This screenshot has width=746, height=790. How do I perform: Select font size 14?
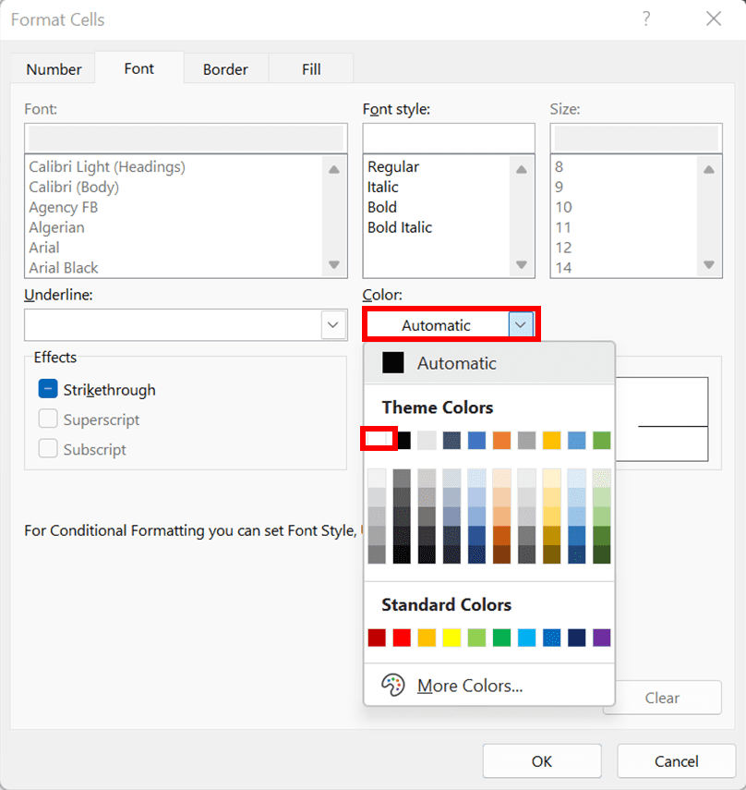[563, 268]
